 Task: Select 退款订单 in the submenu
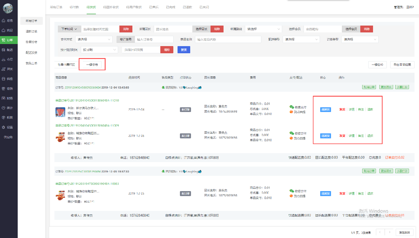click(31, 31)
